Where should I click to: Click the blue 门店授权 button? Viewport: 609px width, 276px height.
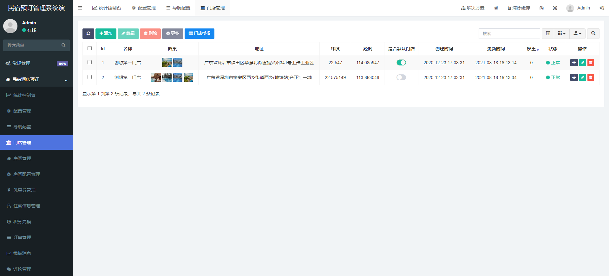200,34
